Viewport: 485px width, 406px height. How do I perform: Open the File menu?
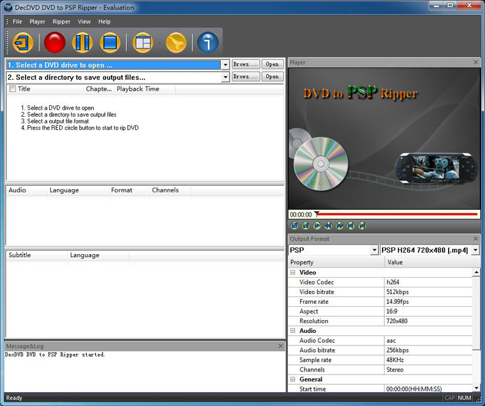click(18, 22)
